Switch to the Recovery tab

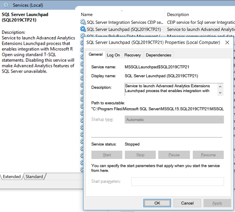(133, 55)
